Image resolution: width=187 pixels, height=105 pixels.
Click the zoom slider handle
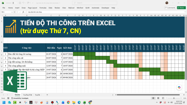pos(174,98)
